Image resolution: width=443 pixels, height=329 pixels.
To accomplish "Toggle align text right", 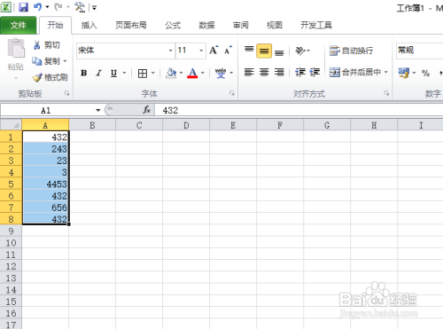I will tap(279, 72).
